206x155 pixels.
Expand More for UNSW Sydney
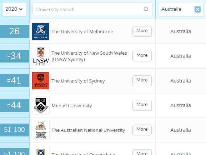(x=142, y=56)
